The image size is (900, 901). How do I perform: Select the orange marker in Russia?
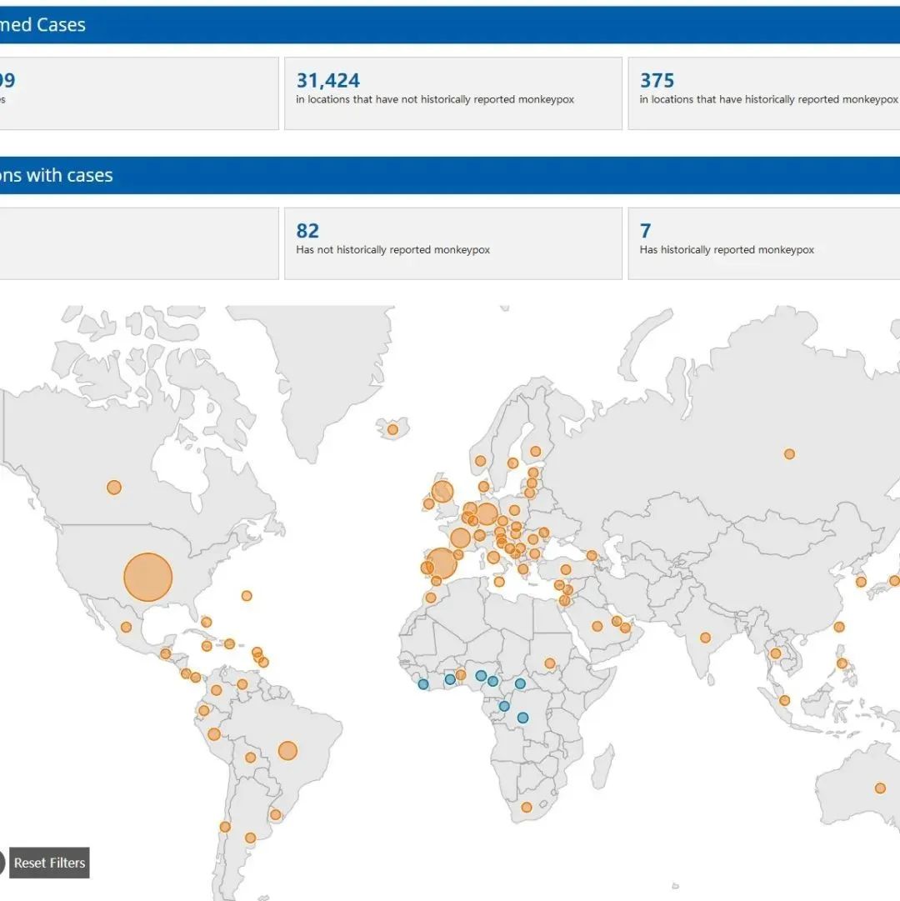pyautogui.click(x=789, y=454)
